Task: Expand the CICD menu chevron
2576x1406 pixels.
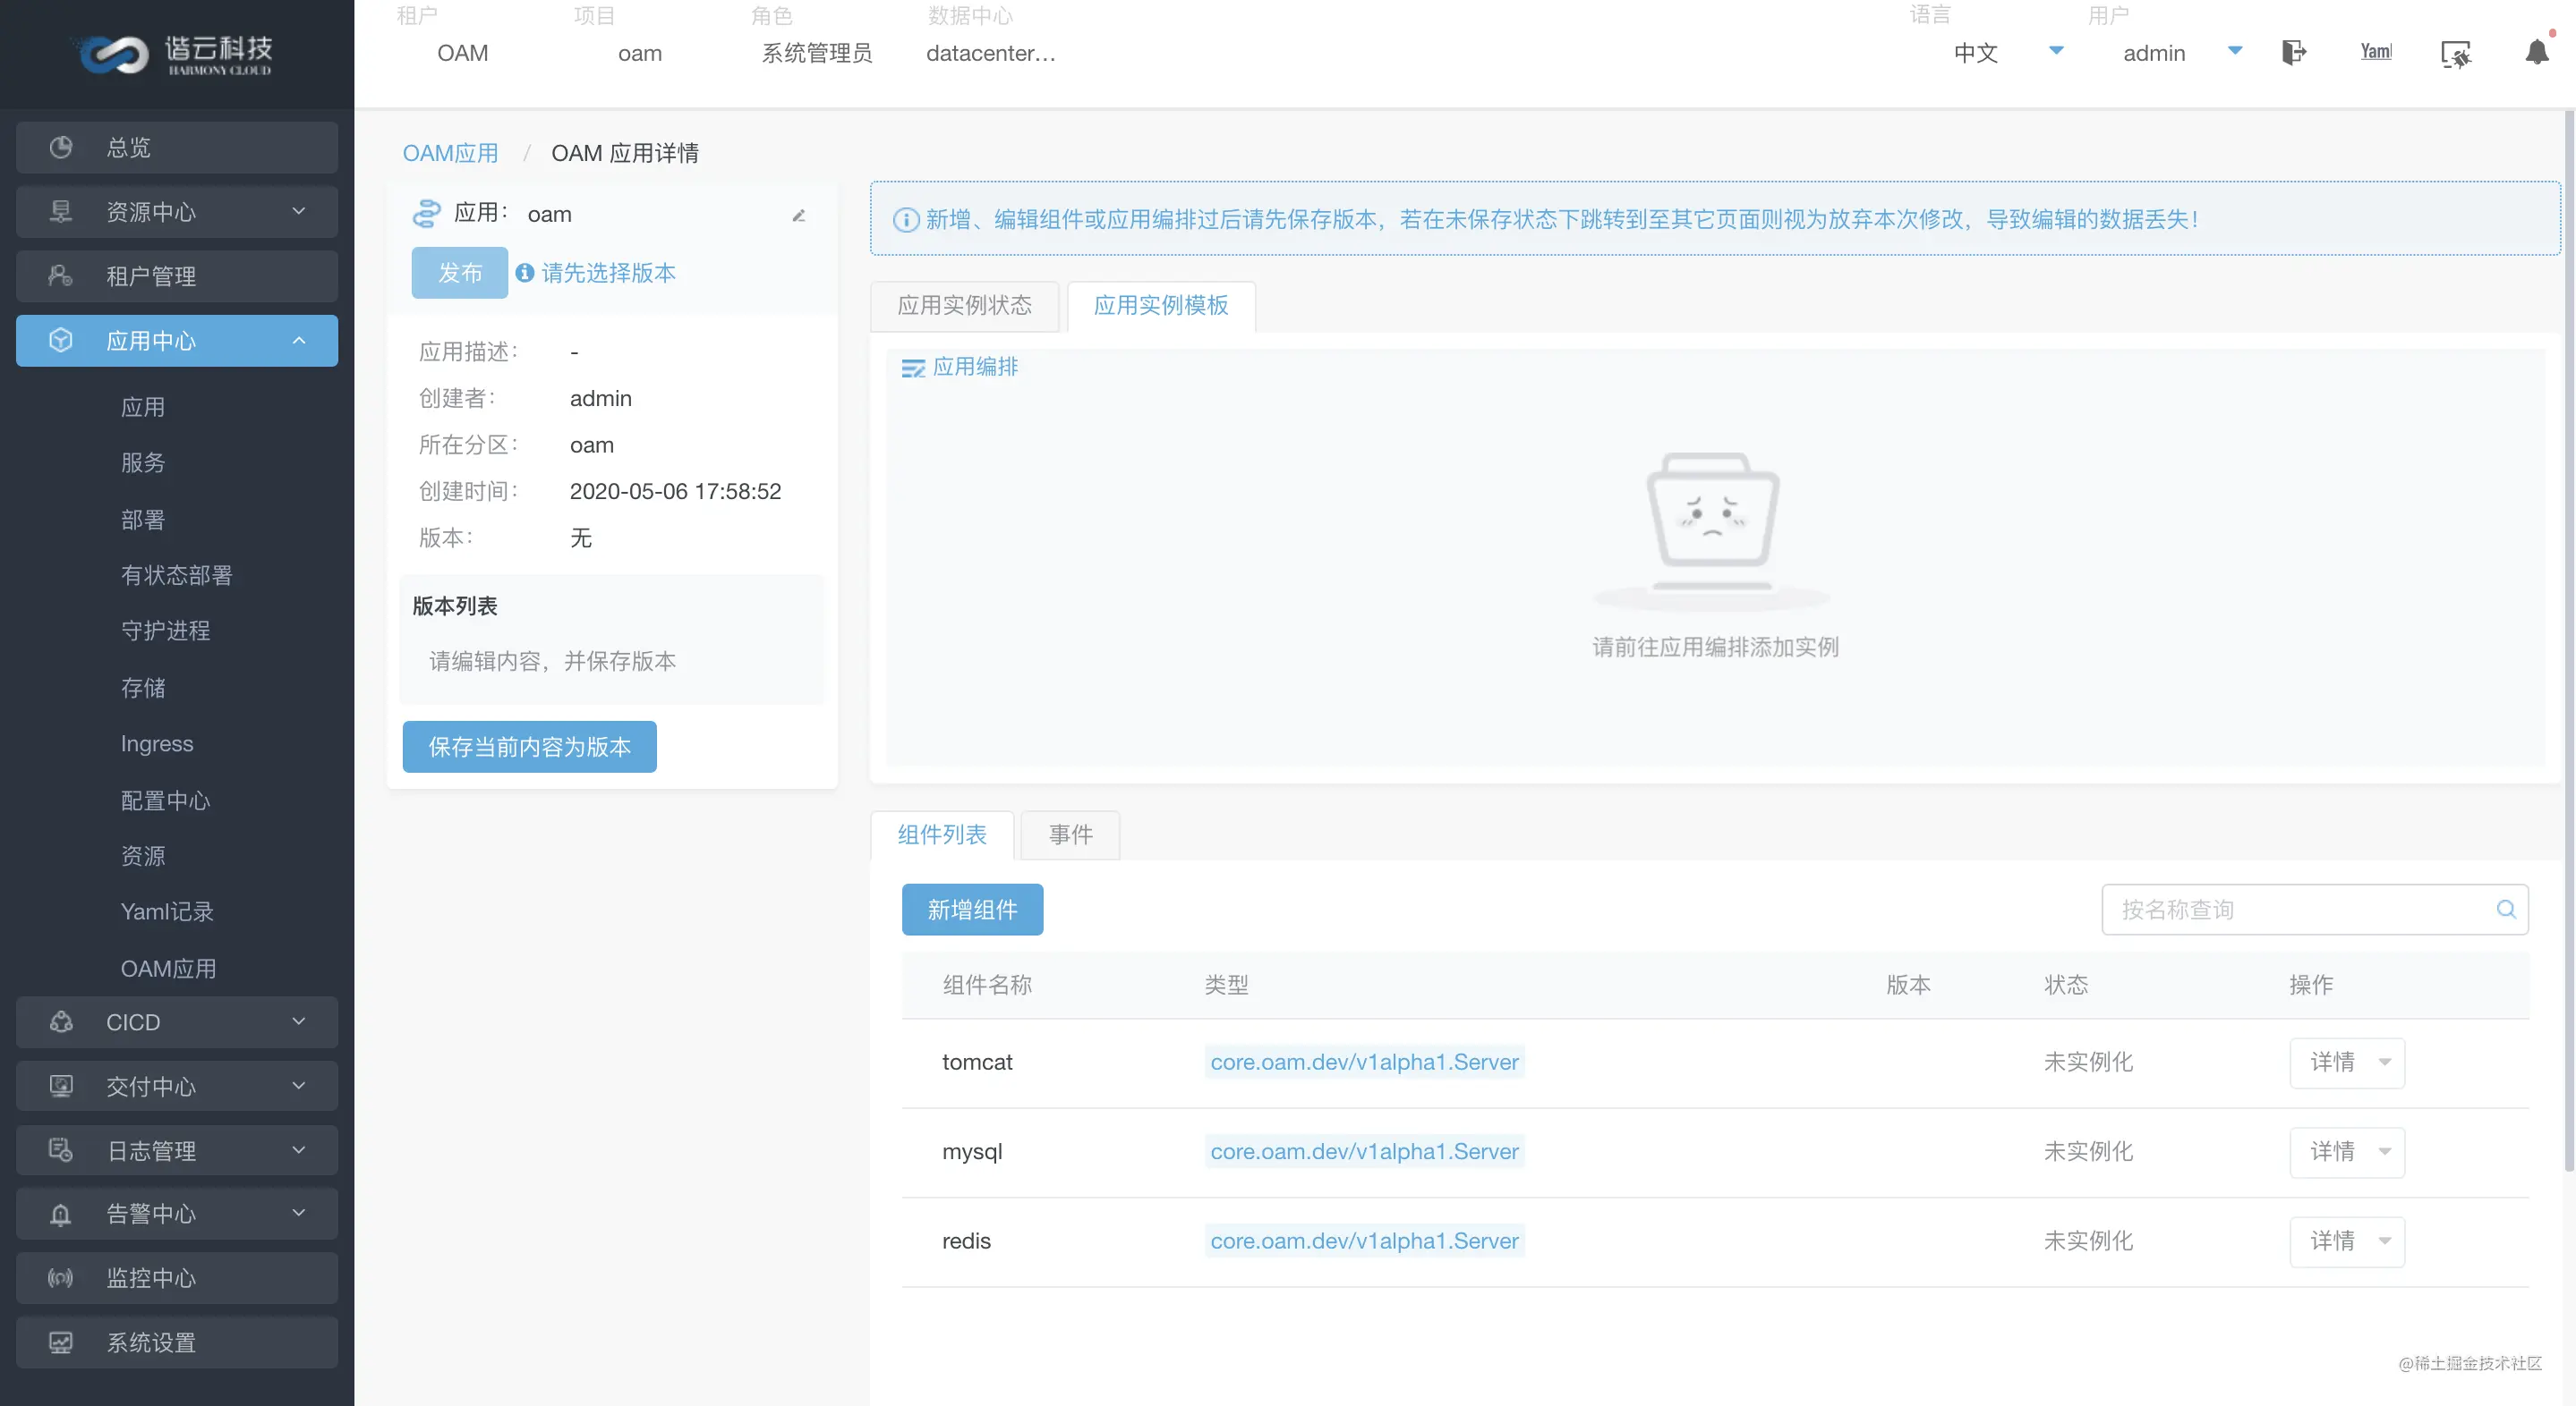Action: pos(298,1022)
